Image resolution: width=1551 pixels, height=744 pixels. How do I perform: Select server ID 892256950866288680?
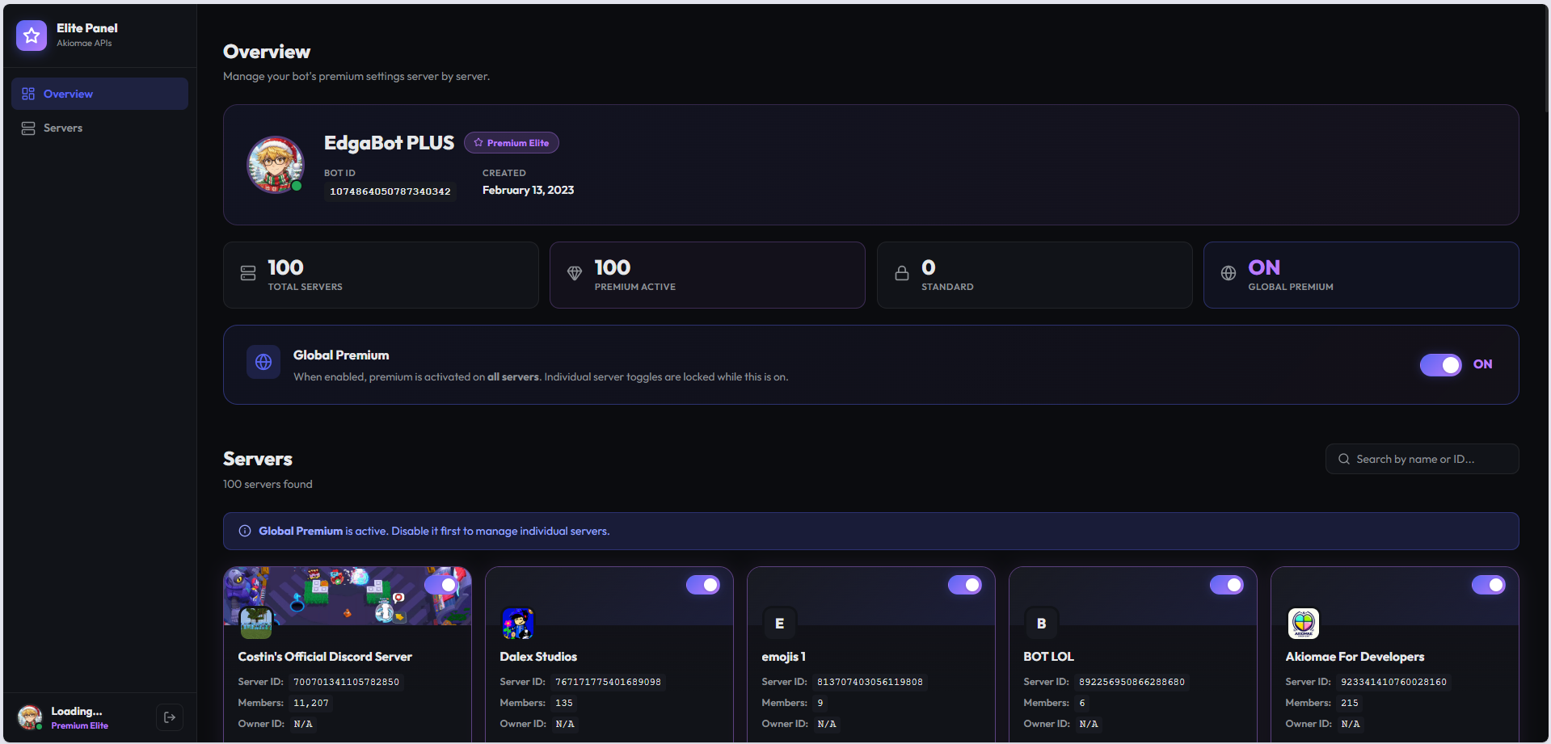click(1132, 682)
